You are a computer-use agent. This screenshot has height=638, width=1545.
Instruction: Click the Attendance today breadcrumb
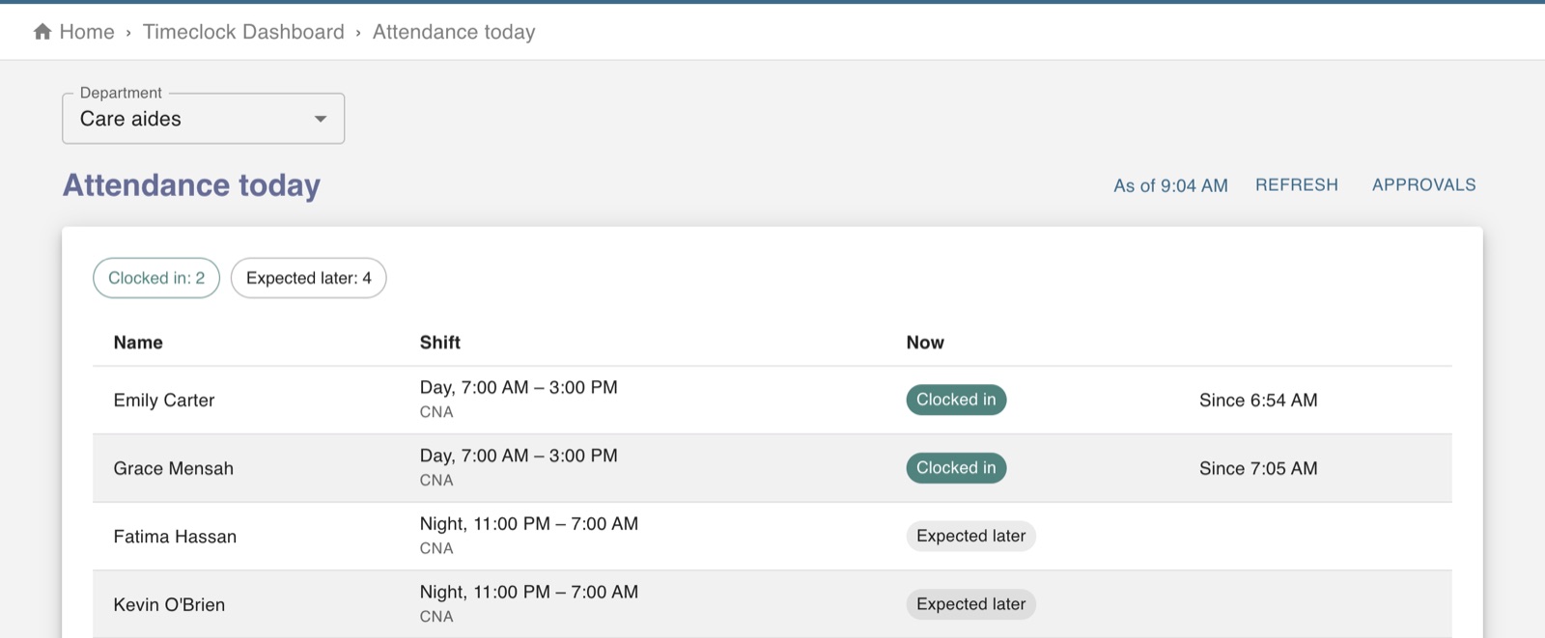pos(454,32)
